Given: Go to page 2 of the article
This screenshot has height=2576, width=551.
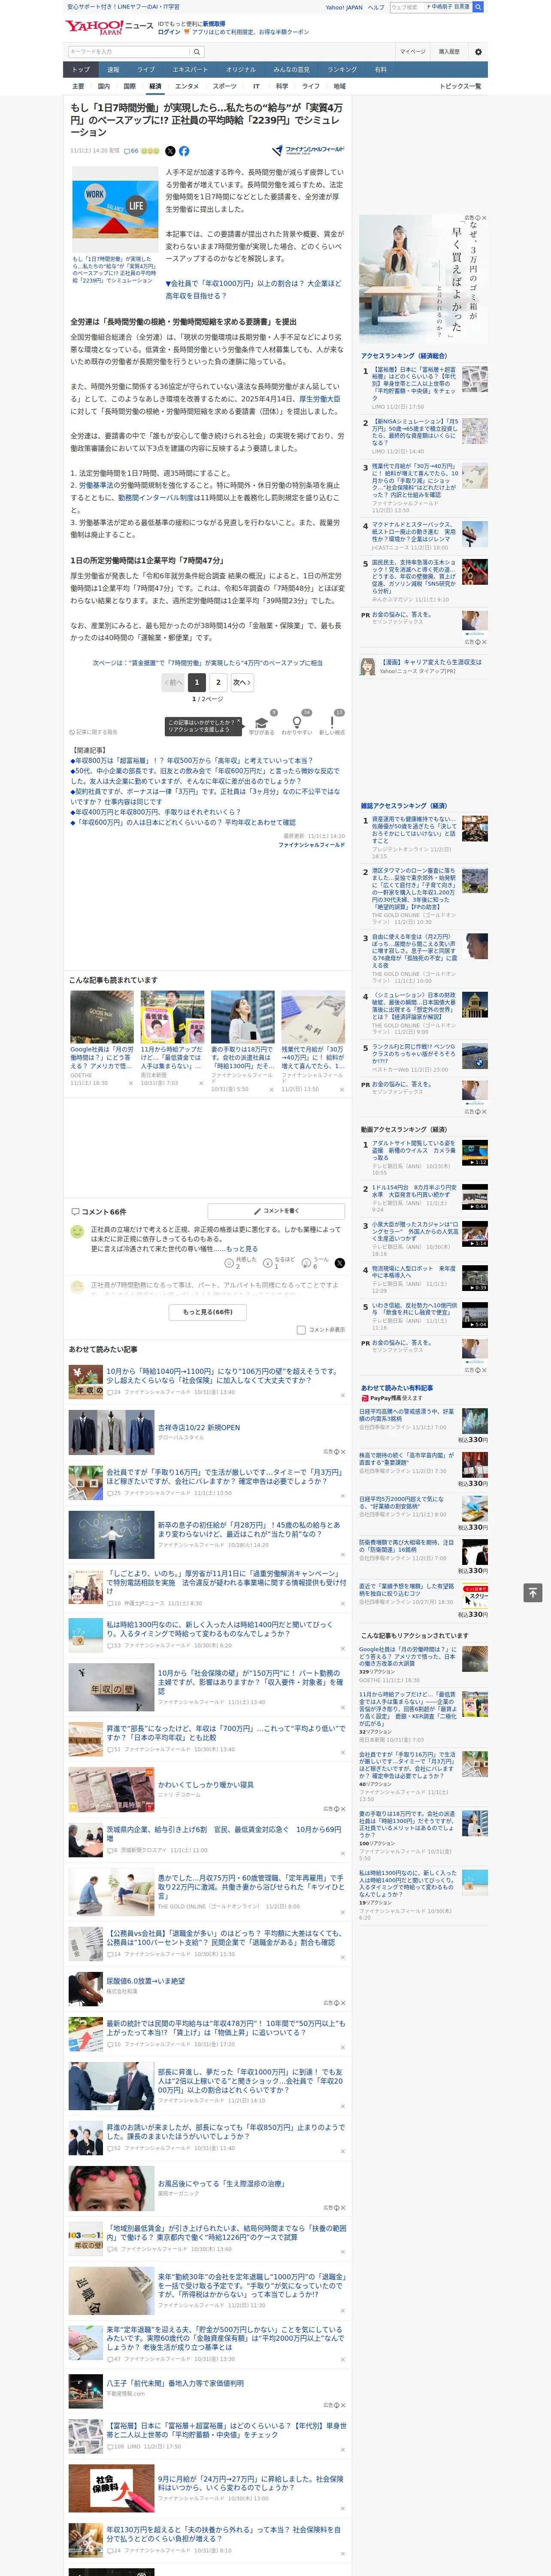Looking at the screenshot, I should (218, 682).
